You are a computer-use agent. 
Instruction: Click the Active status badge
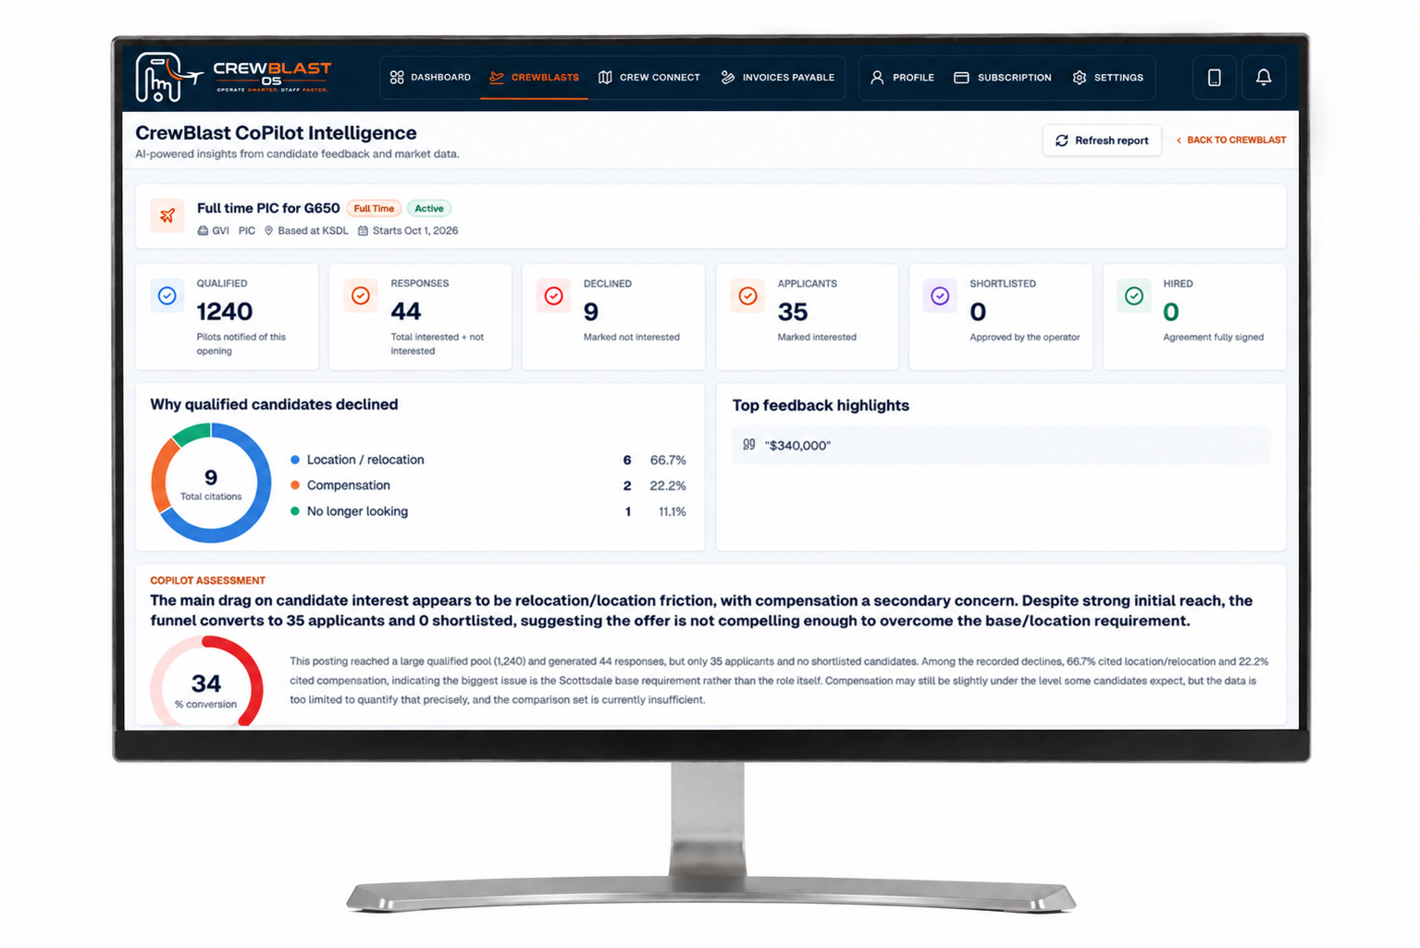click(429, 209)
